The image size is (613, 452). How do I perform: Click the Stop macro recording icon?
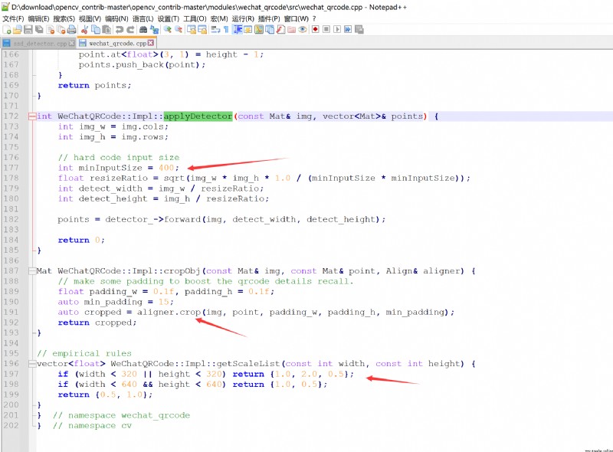[326, 30]
